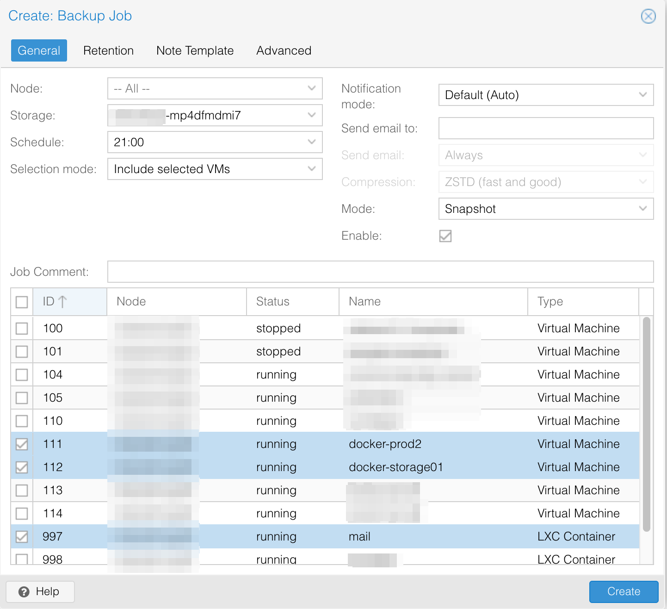Expand the Mode dropdown set to Snapshot

click(642, 209)
